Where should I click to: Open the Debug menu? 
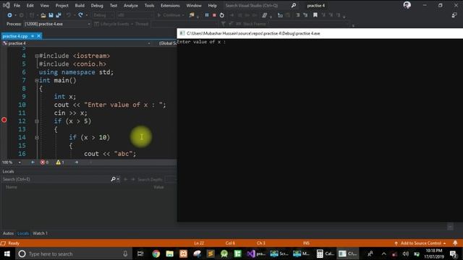pyautogui.click(x=97, y=6)
